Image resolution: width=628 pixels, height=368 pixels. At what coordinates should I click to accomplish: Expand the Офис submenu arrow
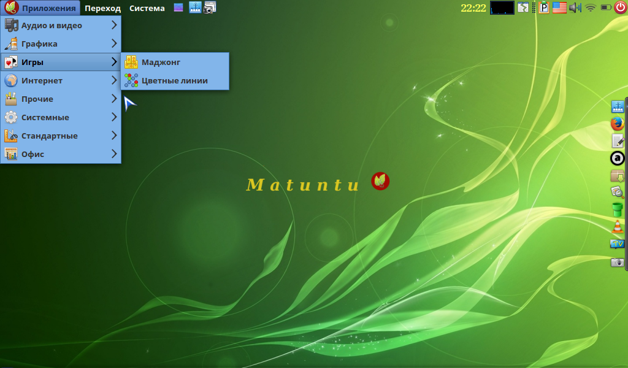(114, 154)
